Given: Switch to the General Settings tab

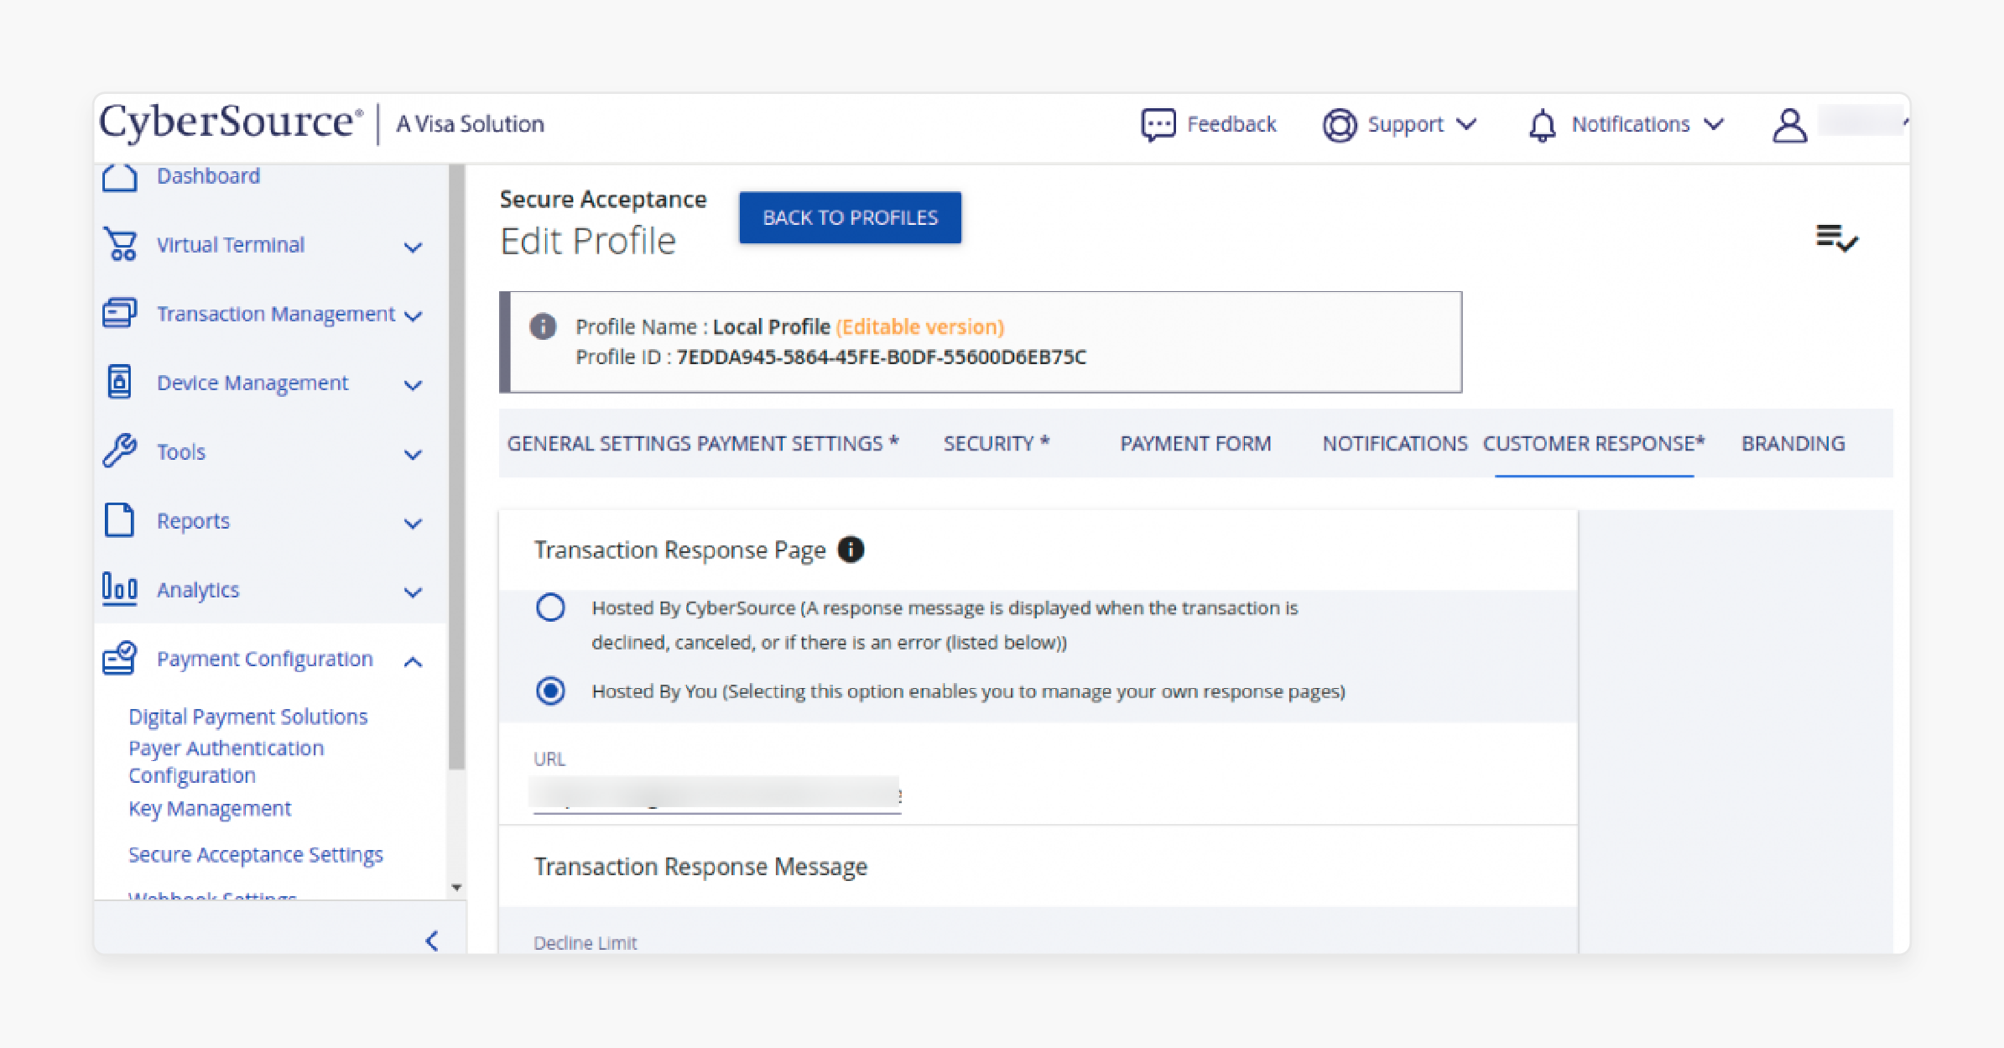Looking at the screenshot, I should click(600, 443).
